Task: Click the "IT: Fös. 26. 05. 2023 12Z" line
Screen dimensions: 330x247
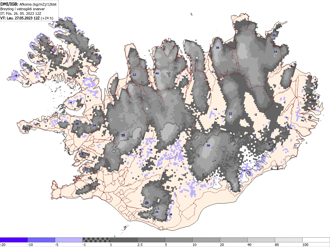Action: [21, 14]
